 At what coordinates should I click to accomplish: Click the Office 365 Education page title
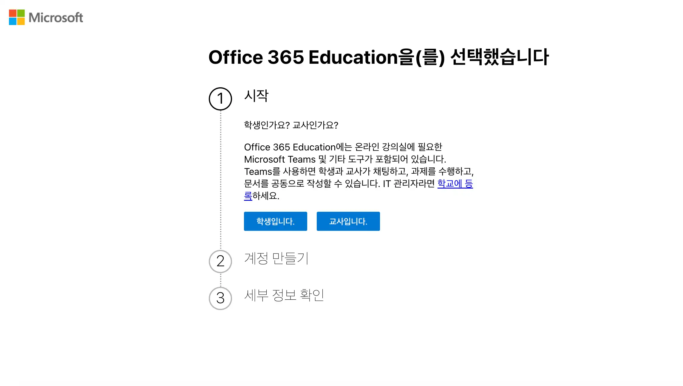coord(379,57)
